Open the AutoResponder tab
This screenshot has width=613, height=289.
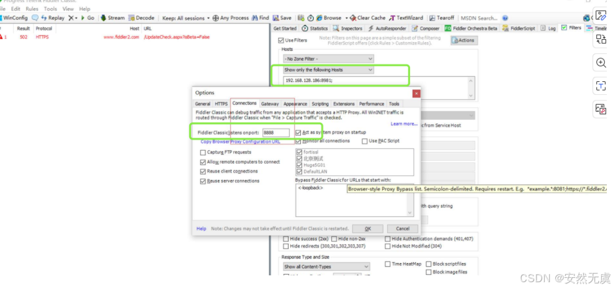coord(387,29)
